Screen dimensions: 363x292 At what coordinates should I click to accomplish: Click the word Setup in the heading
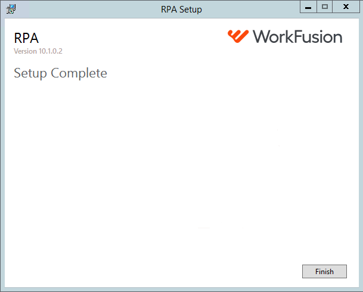[x=30, y=73]
